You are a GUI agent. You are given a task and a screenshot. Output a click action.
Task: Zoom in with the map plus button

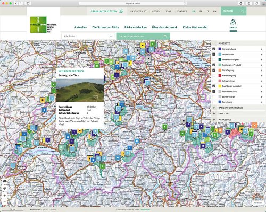pyautogui.click(x=5, y=196)
